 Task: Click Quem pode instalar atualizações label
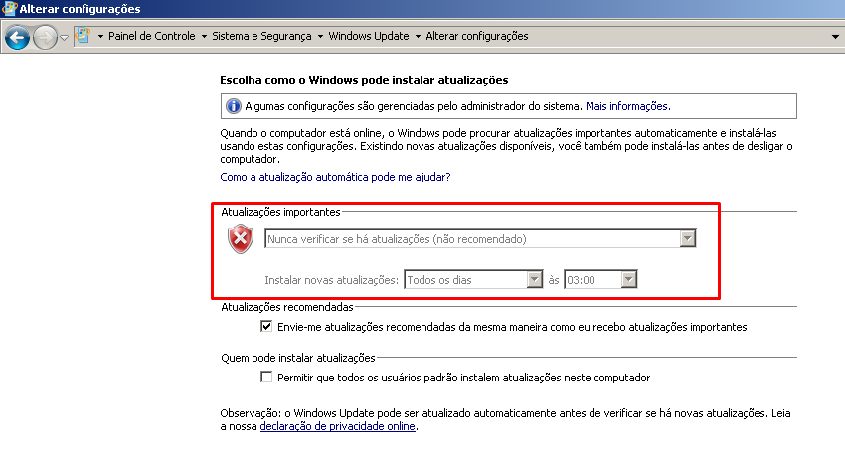(298, 358)
